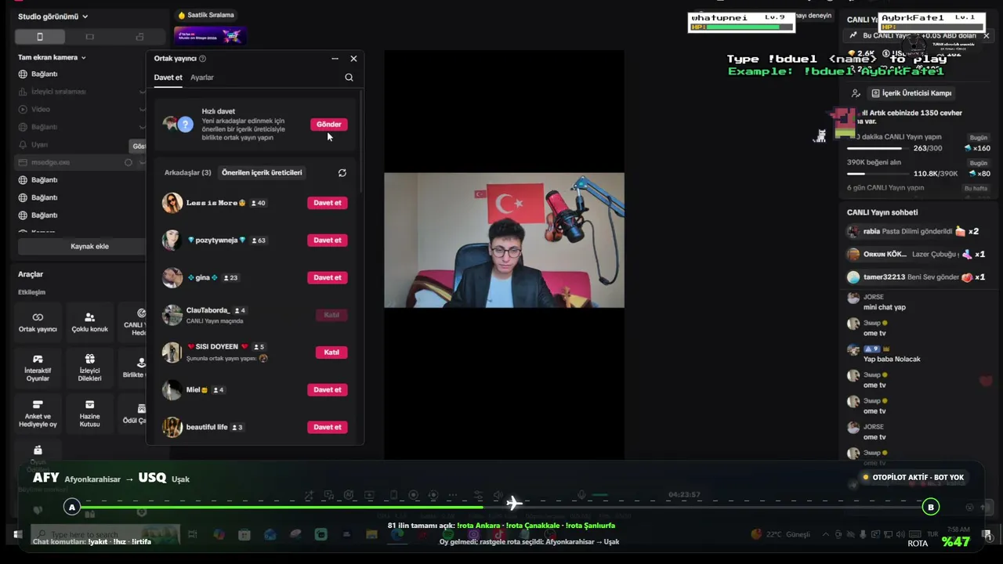
Task: Expand the Tam ekran kamera scene dropdown
Action: tap(52, 57)
